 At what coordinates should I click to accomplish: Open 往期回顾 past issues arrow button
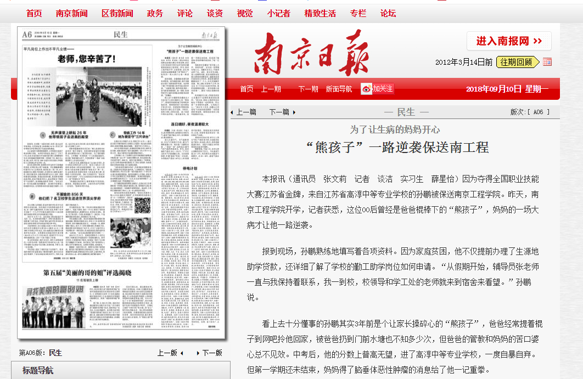tap(518, 62)
